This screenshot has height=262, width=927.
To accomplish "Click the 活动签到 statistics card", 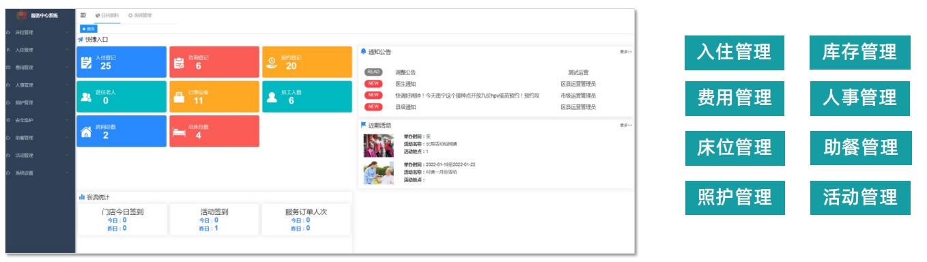I will point(214,219).
